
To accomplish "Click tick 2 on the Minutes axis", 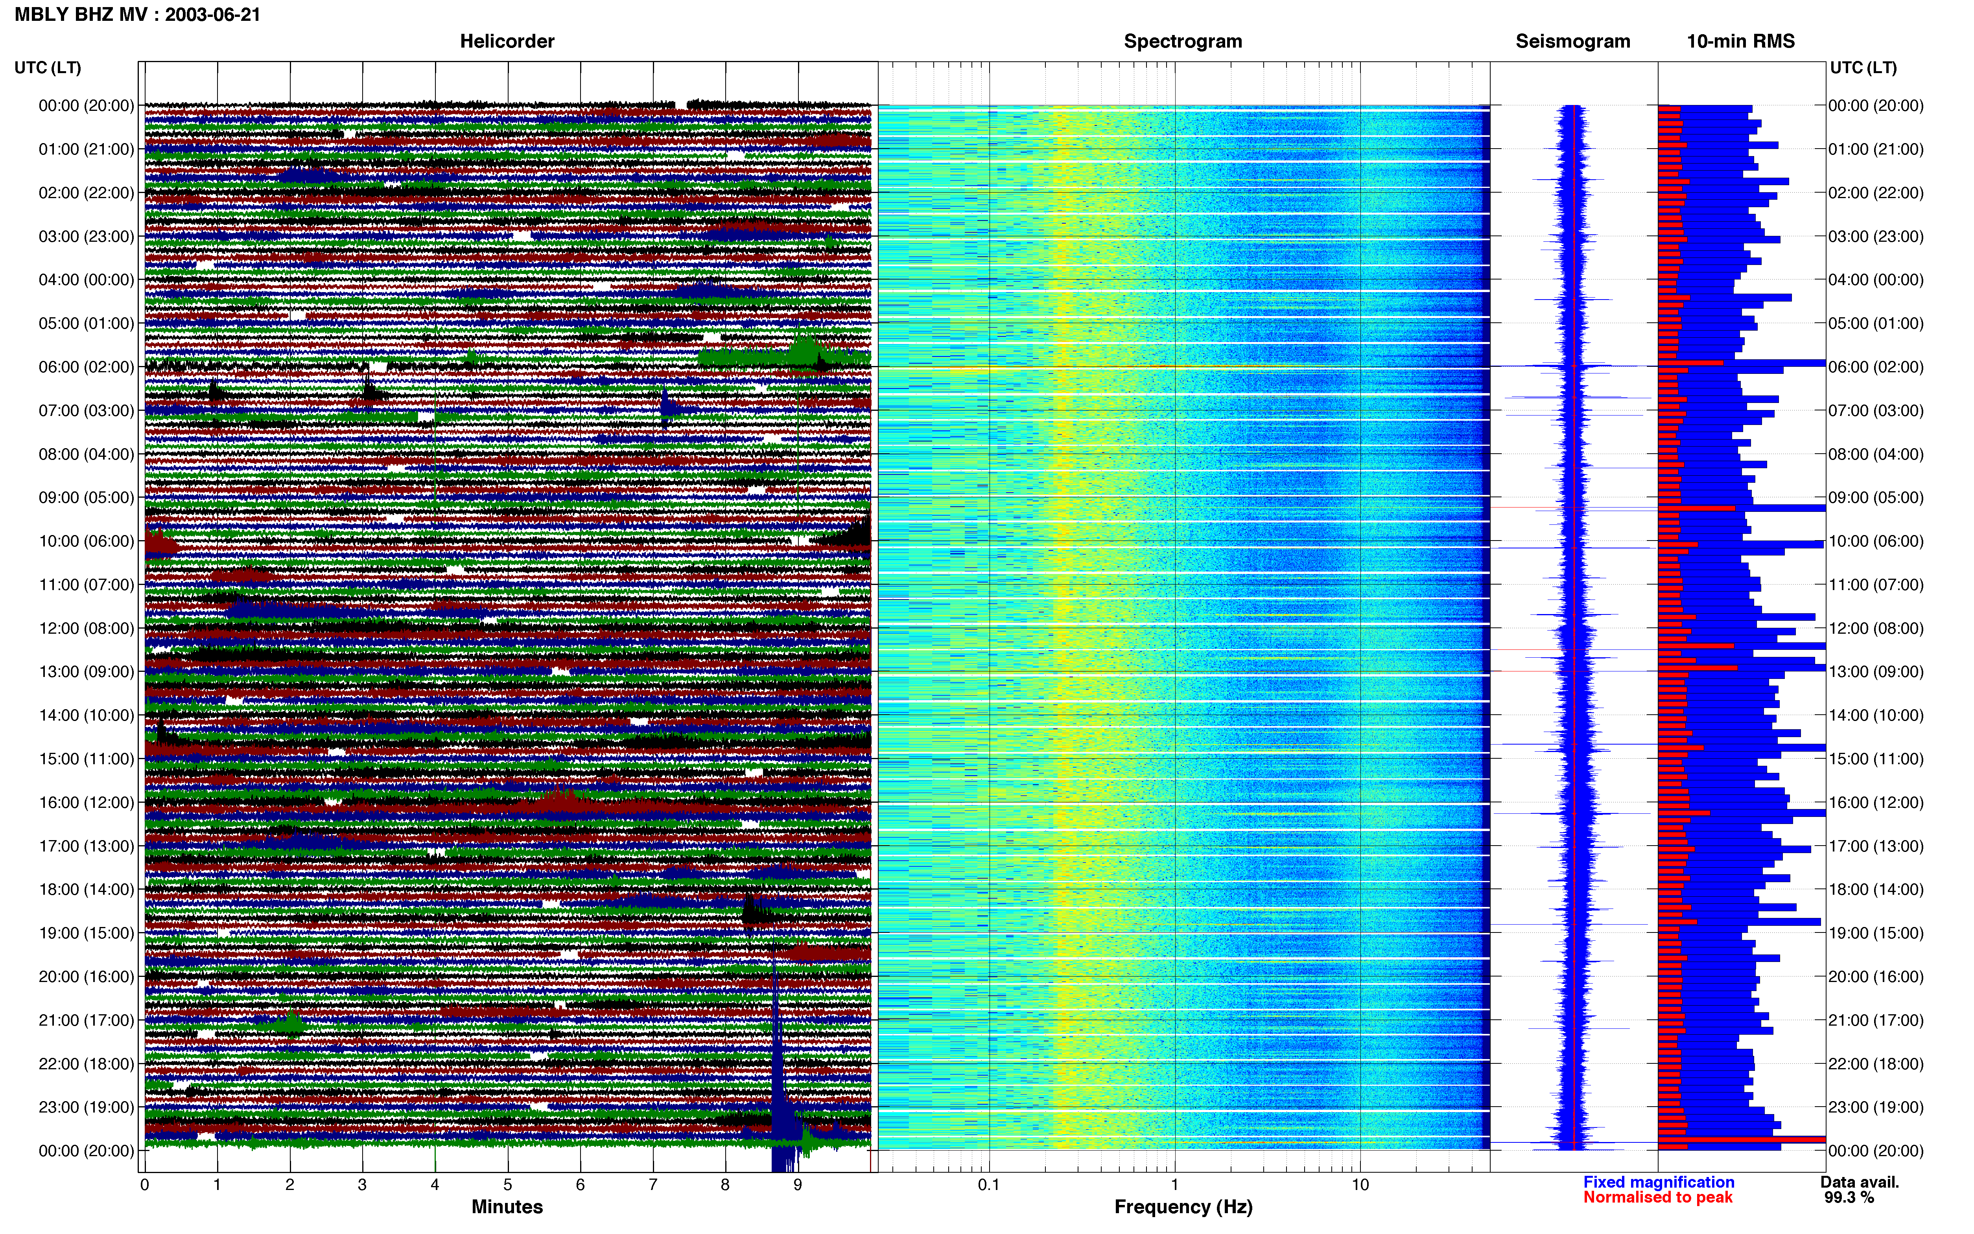I will (x=290, y=1184).
